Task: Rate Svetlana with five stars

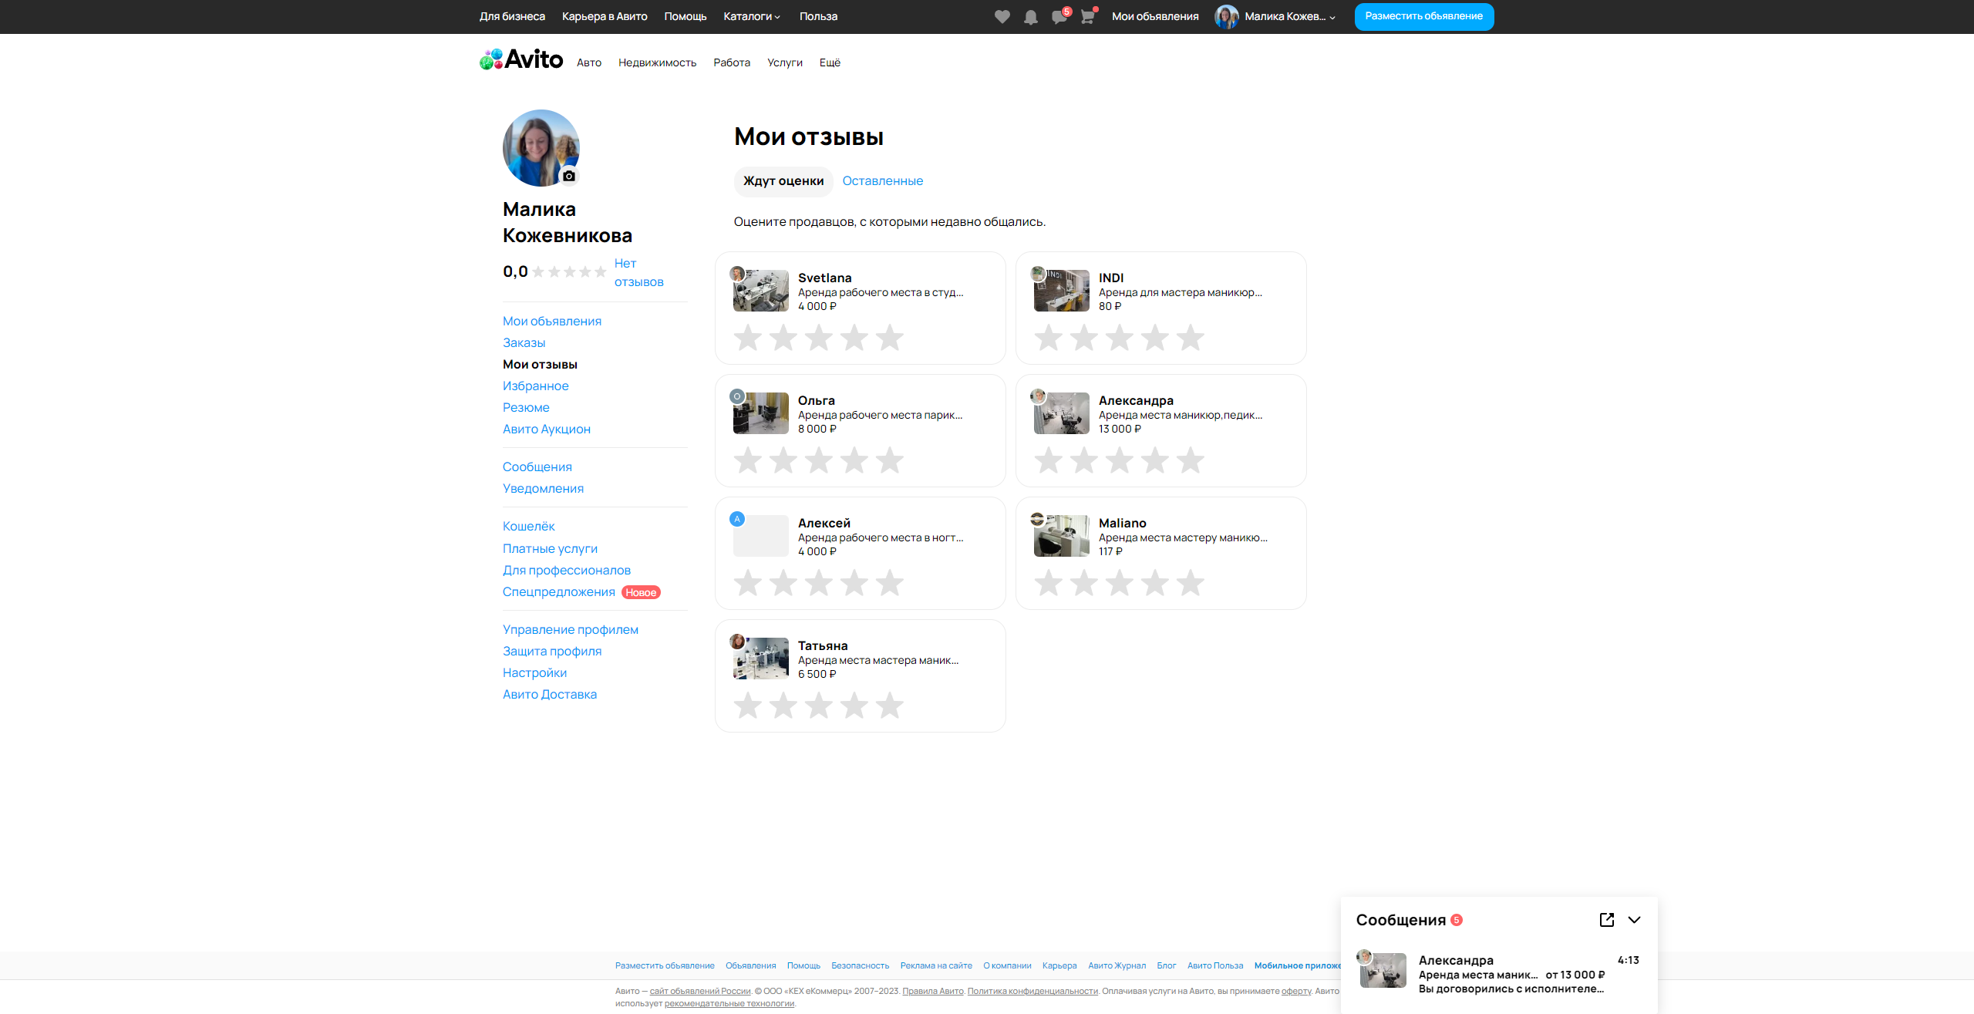Action: click(x=889, y=338)
